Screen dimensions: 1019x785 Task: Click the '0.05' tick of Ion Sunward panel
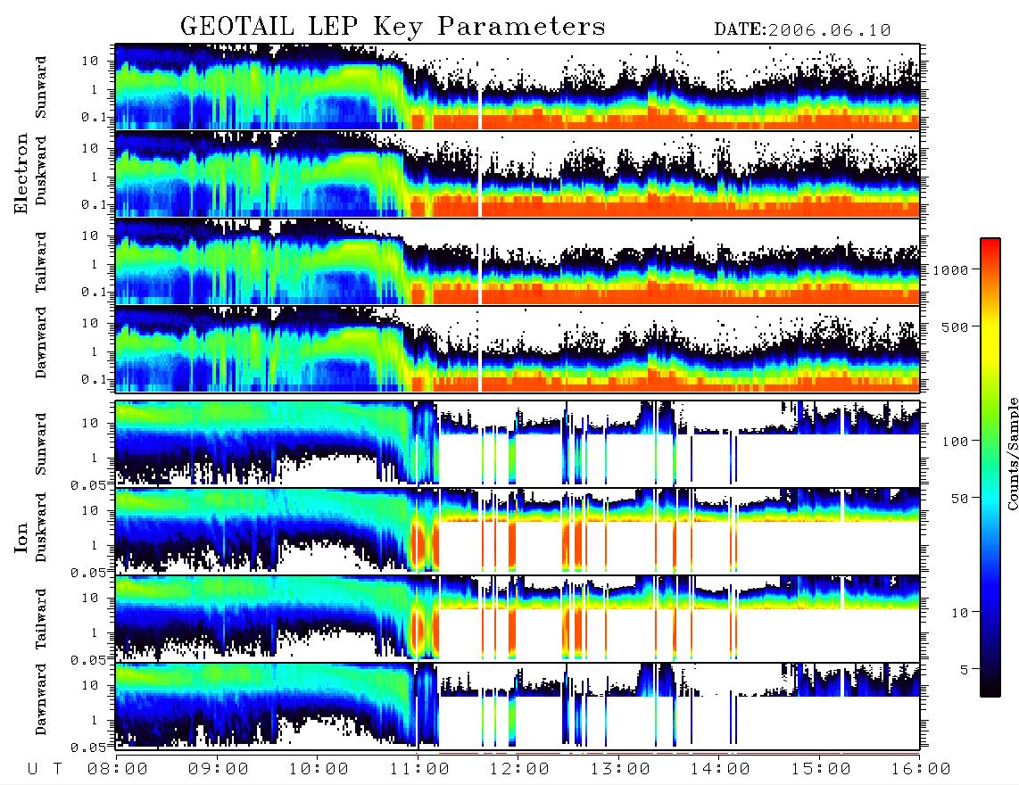(87, 484)
